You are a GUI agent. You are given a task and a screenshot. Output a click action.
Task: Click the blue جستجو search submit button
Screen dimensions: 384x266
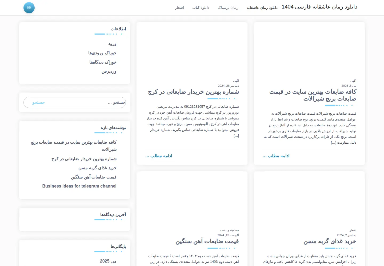[x=38, y=102]
